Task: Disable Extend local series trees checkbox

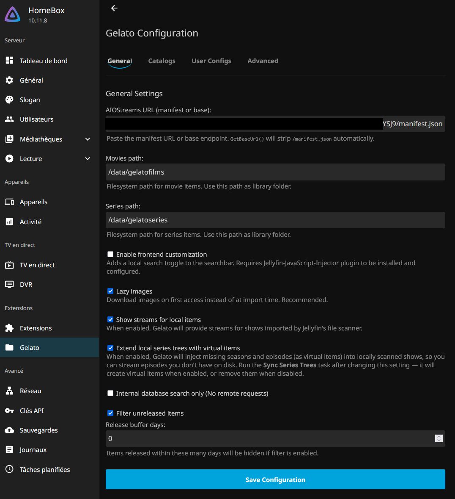Action: pos(110,348)
